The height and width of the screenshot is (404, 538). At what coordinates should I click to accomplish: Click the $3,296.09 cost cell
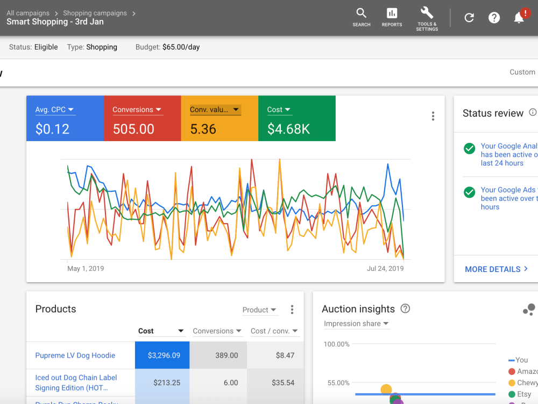[162, 355]
